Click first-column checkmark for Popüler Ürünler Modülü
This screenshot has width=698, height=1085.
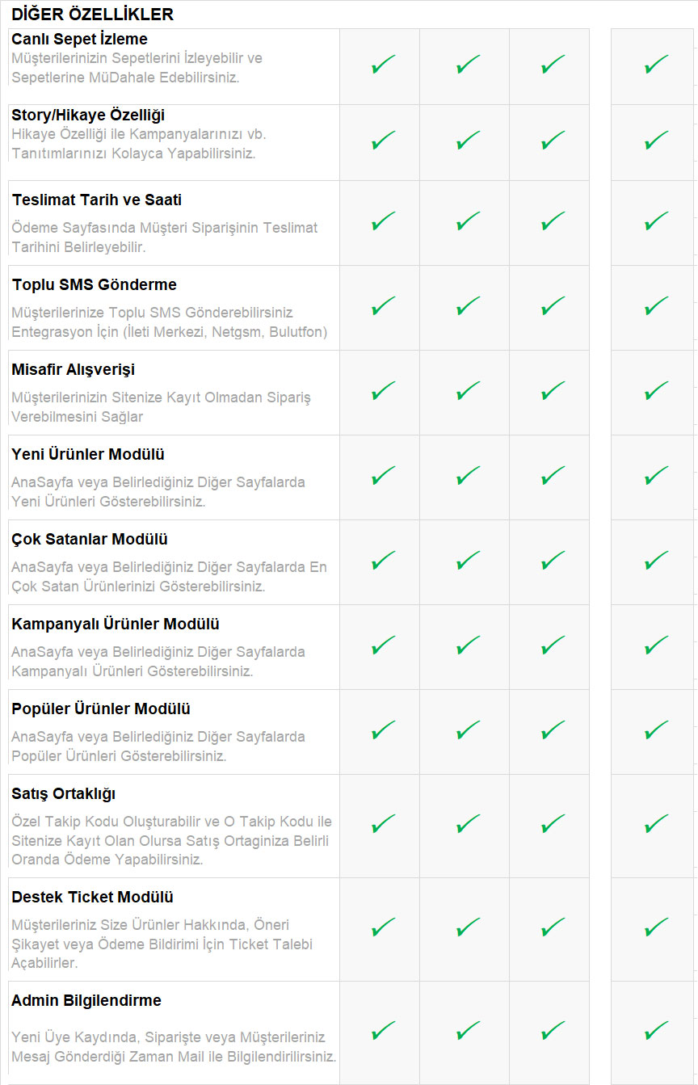(383, 730)
